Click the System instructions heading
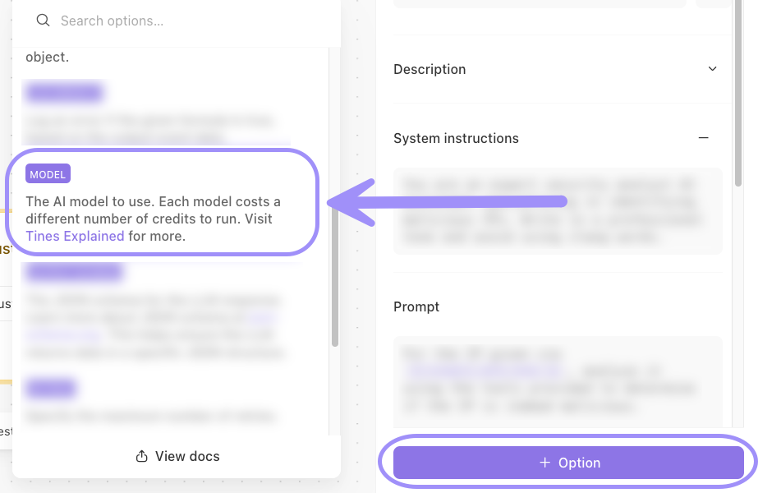Screen dimensions: 758x493 tap(456, 138)
